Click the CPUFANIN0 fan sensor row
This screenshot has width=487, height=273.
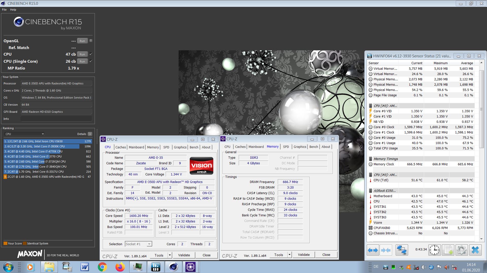click(421, 228)
